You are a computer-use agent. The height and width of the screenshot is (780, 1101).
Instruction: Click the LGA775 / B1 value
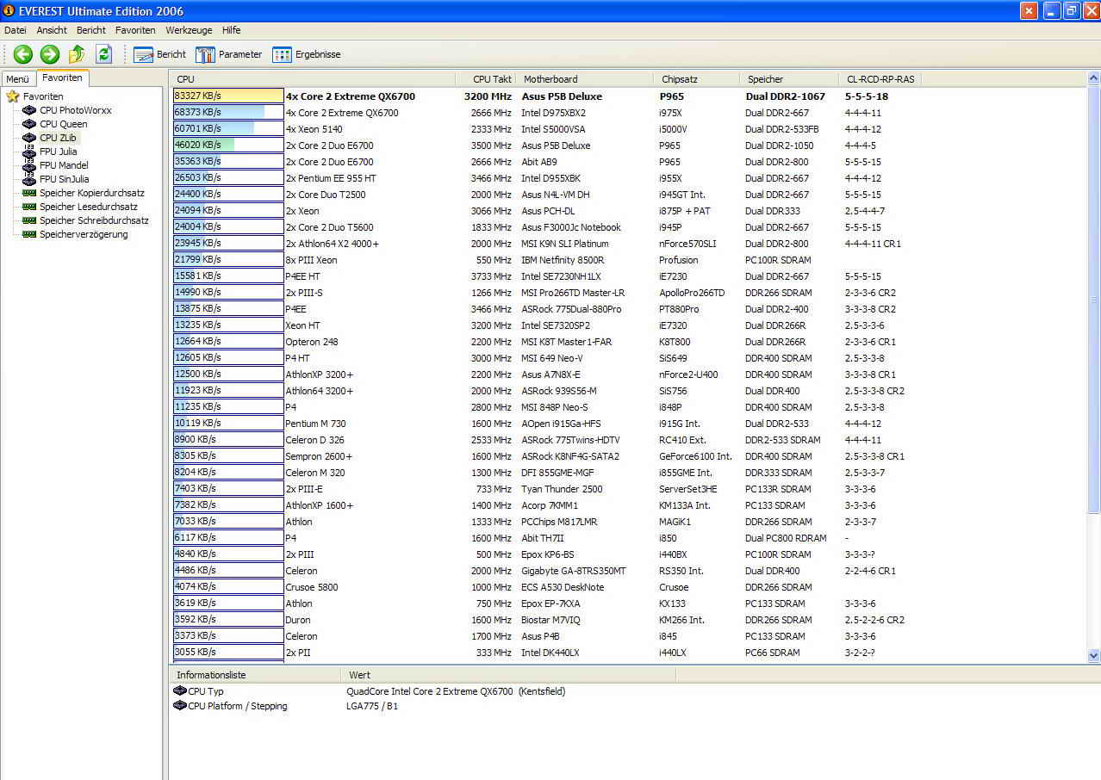click(372, 706)
